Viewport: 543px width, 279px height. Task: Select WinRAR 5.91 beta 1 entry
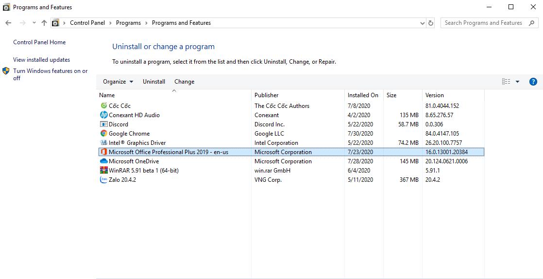pos(144,171)
